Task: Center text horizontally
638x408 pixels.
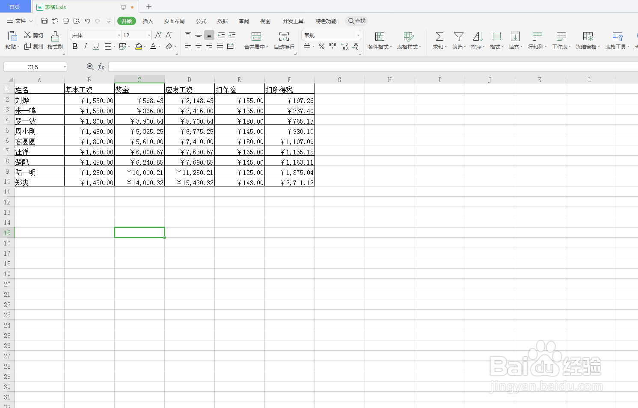Action: [x=199, y=46]
